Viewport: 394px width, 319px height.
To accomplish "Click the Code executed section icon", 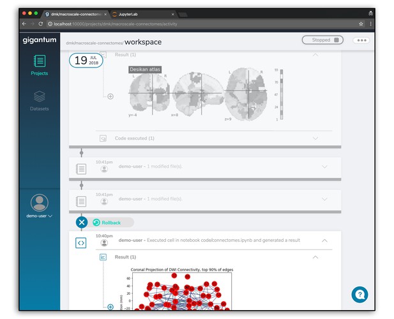I will [103, 138].
